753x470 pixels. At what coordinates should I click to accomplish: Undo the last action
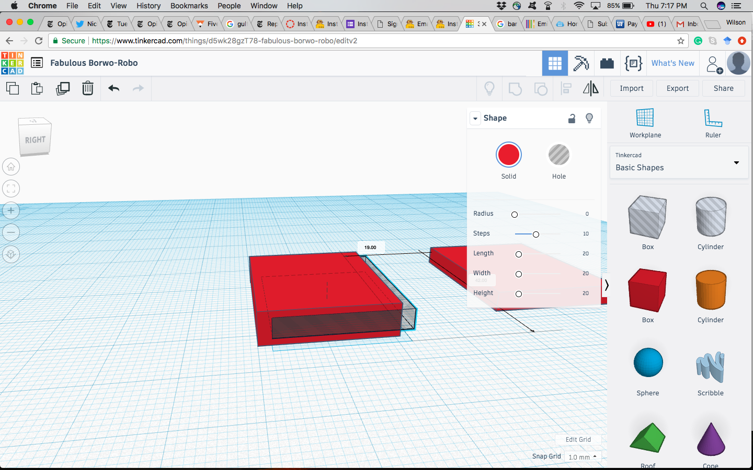[113, 88]
